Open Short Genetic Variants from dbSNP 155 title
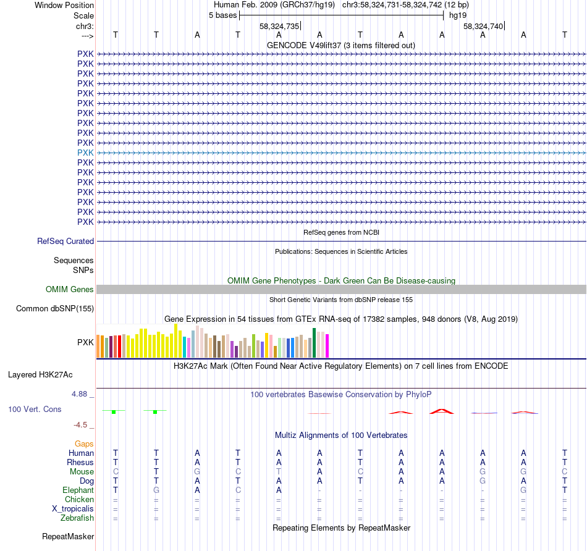587x551 pixels. click(341, 300)
